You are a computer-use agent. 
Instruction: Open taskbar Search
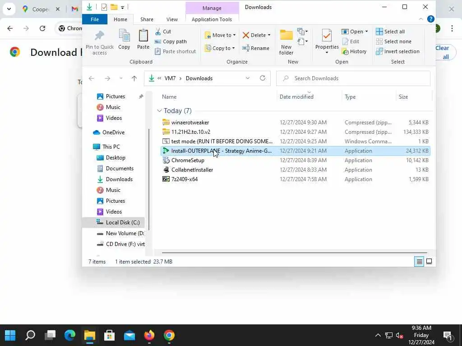click(x=30, y=335)
